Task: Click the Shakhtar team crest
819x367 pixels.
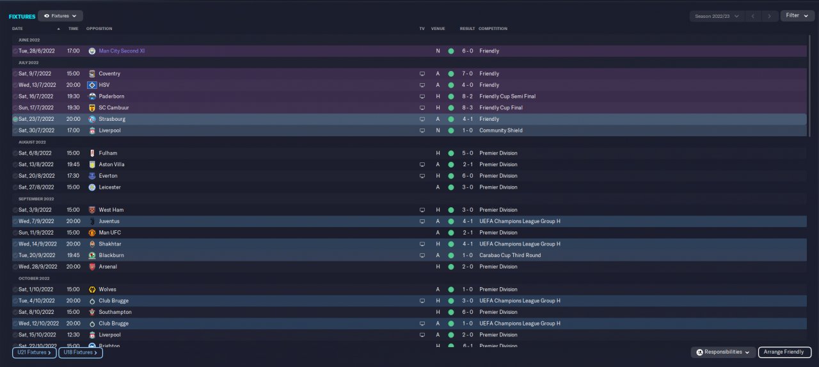Action: tap(92, 244)
